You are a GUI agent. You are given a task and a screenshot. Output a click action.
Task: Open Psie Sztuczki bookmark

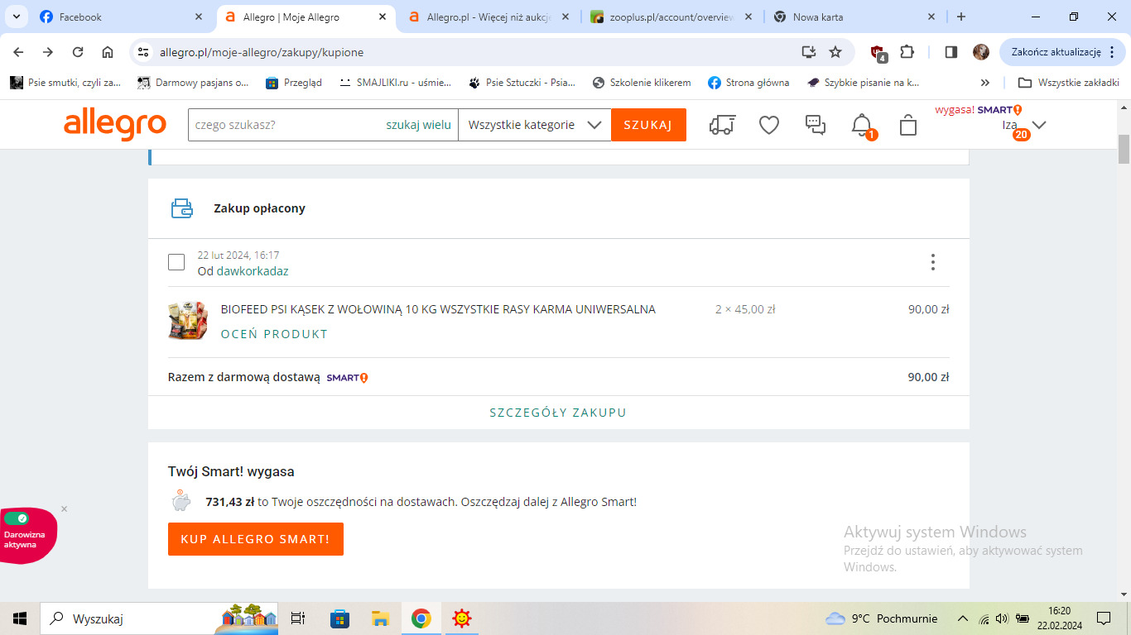(x=523, y=83)
